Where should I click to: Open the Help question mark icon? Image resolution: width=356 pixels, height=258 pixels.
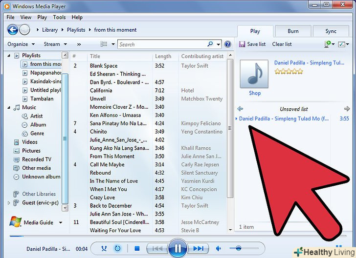pyautogui.click(x=227, y=44)
